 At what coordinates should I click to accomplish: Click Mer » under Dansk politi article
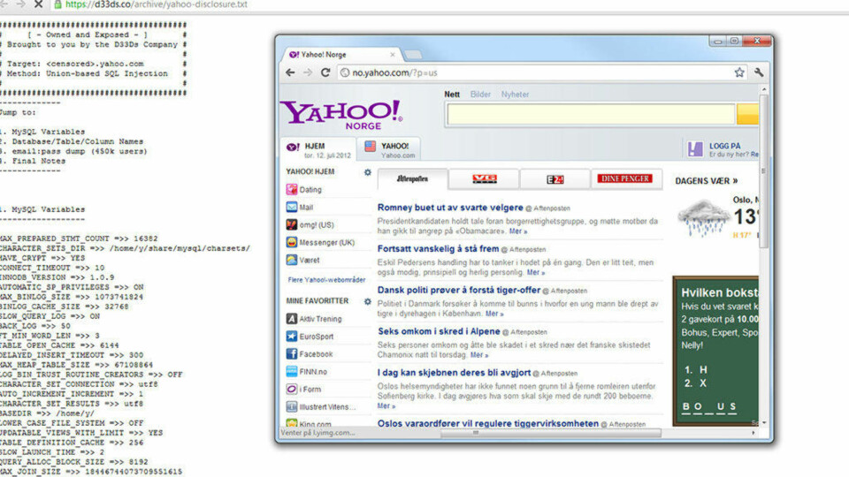[494, 314]
